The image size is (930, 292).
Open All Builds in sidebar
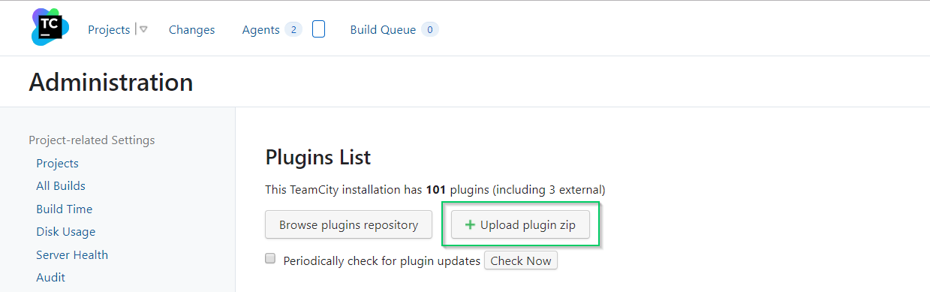tap(61, 186)
